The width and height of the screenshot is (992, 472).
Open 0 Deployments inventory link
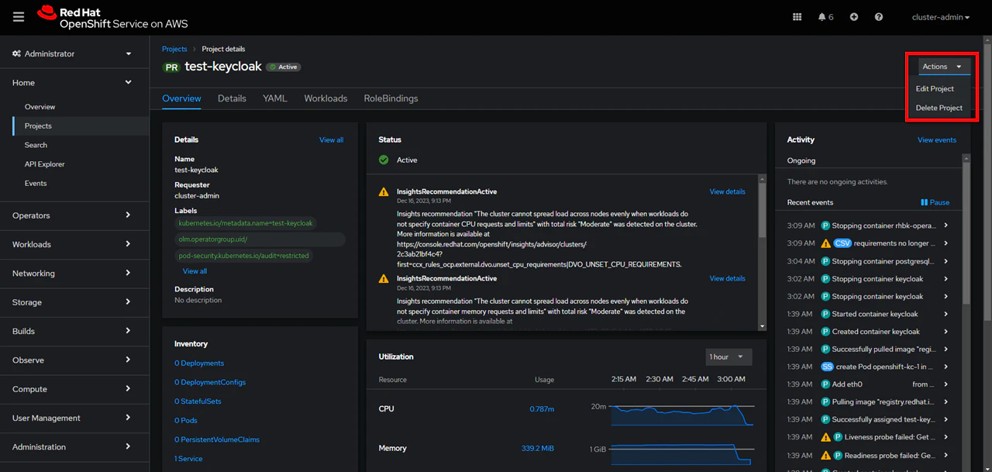coord(199,363)
